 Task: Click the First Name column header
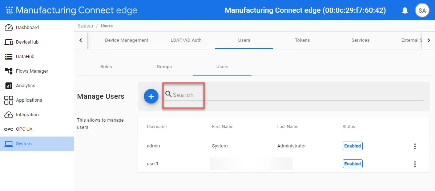222,127
